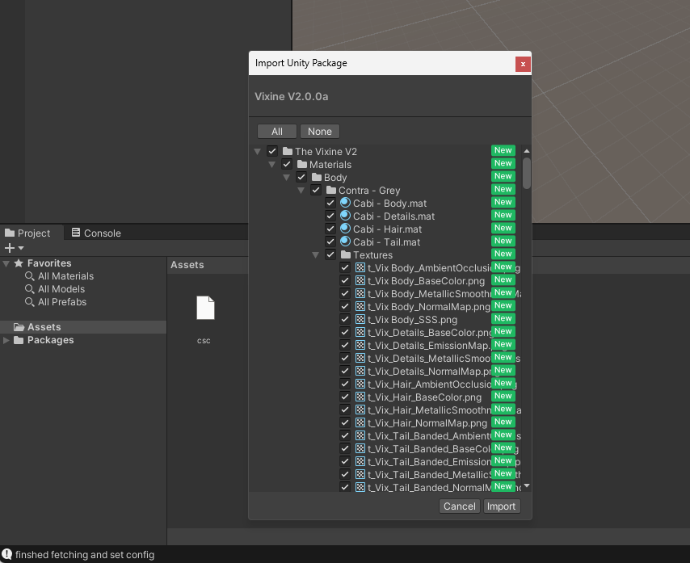Select the Project tab
The height and width of the screenshot is (563, 690).
(27, 233)
